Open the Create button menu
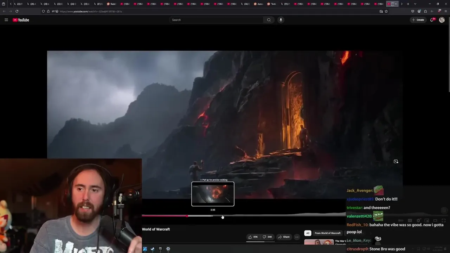Viewport: 450px width, 253px height. [418, 20]
